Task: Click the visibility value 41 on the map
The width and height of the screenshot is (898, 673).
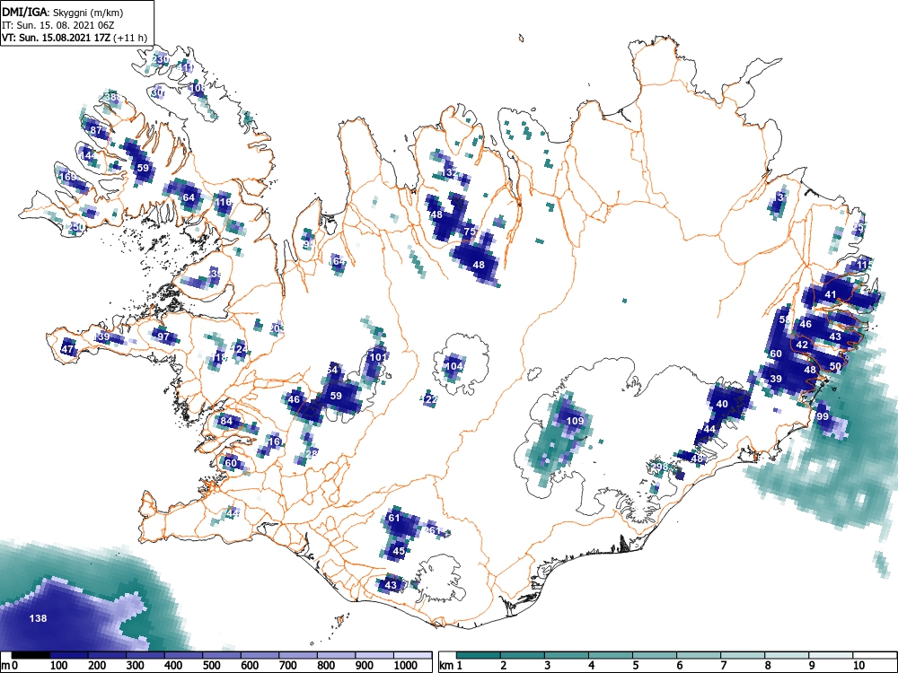Action: pyautogui.click(x=831, y=294)
